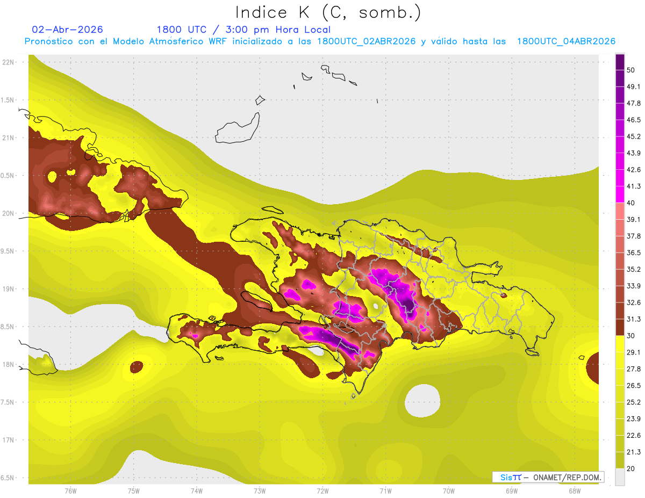Click the 17N latitude tick label
Image resolution: width=645 pixels, height=498 pixels.
9,440
